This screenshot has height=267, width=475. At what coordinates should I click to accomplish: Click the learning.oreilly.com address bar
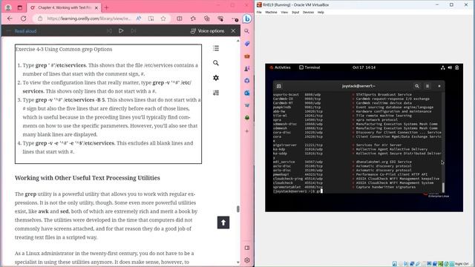tap(89, 19)
